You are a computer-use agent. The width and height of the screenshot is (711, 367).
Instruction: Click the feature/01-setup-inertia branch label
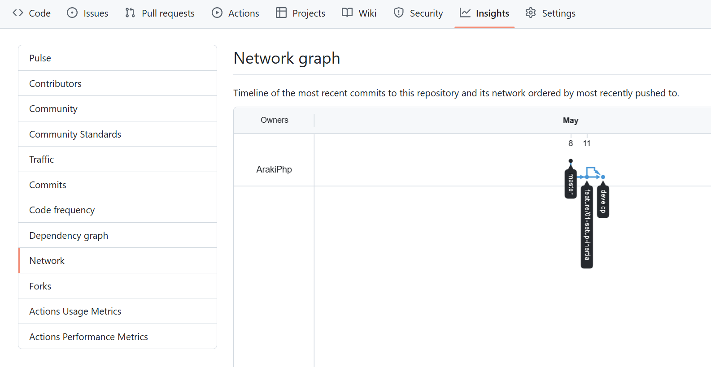pyautogui.click(x=587, y=226)
